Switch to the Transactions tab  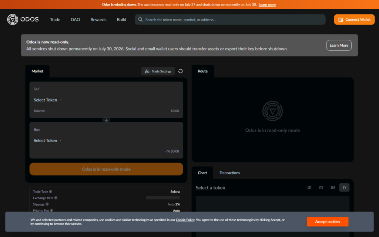(x=229, y=173)
